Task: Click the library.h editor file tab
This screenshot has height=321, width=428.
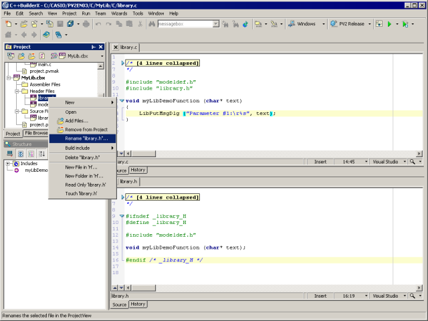Action: [128, 181]
